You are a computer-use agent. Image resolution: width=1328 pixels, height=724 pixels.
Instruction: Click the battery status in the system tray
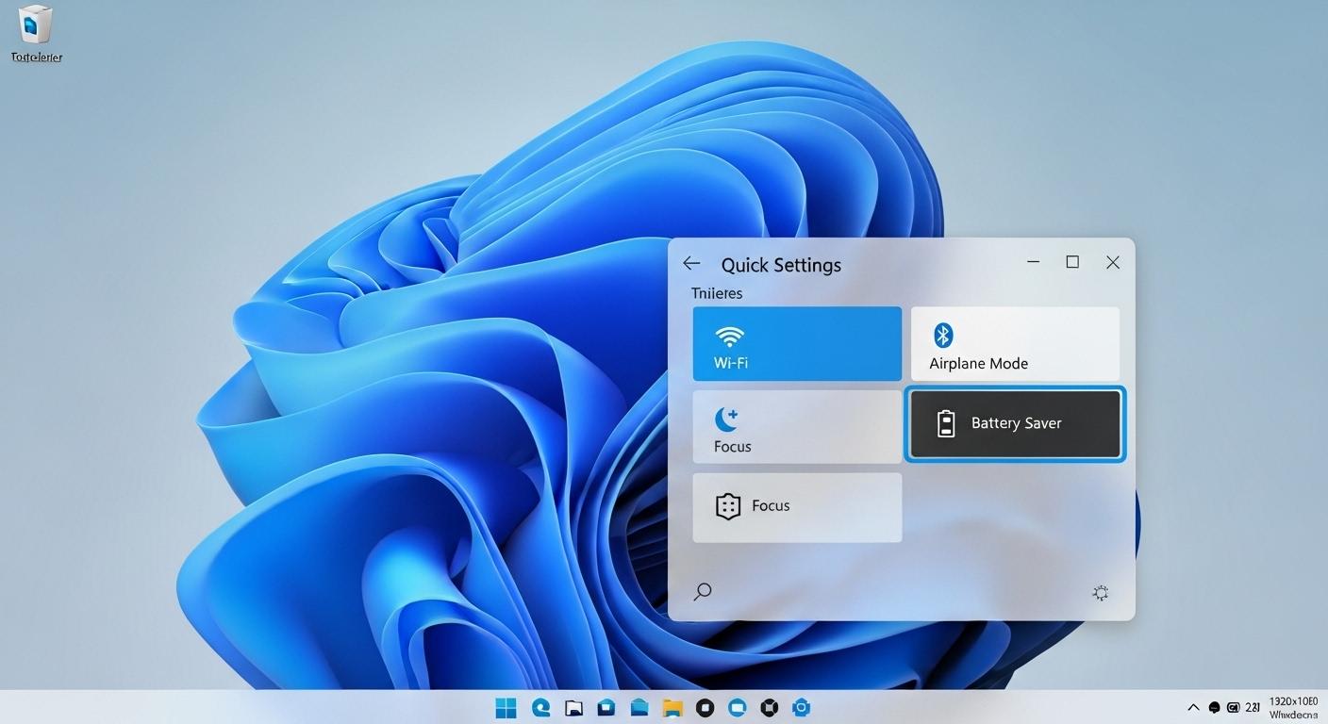[1235, 707]
